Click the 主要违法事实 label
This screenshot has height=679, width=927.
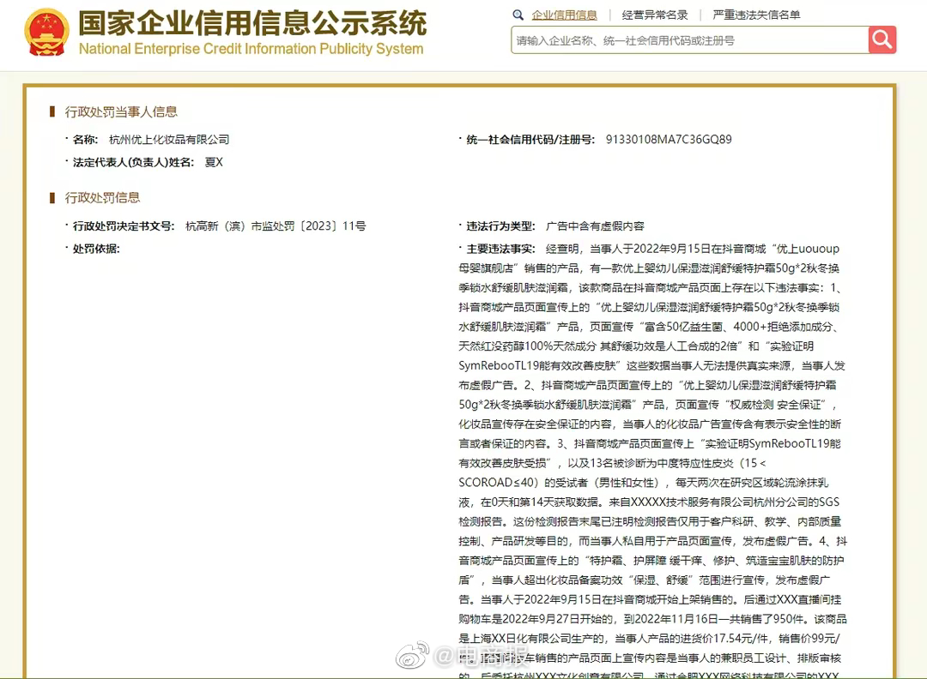tap(500, 249)
